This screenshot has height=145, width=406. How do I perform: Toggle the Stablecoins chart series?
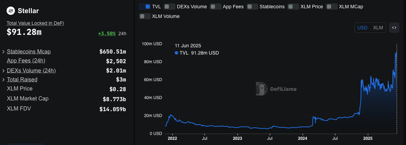pos(252,7)
